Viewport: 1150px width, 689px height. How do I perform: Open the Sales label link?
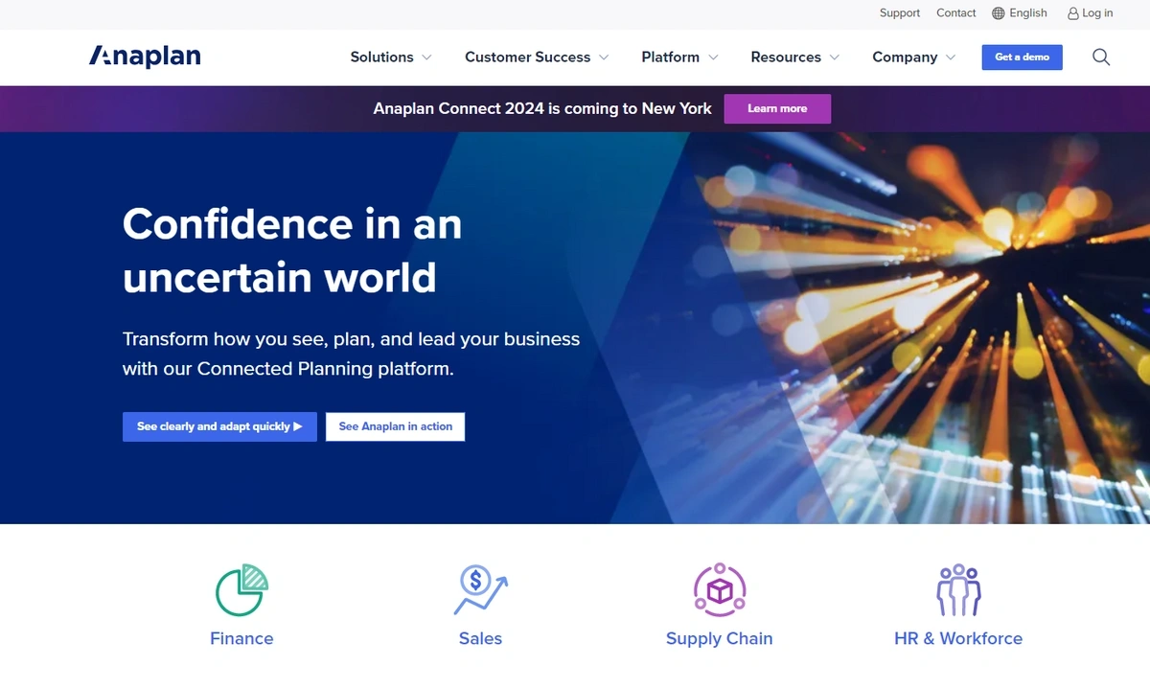pyautogui.click(x=480, y=638)
